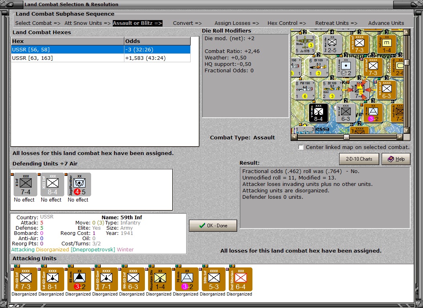Click the map scroll up arrow
Image resolution: width=423 pixels, height=308 pixels.
(x=407, y=32)
